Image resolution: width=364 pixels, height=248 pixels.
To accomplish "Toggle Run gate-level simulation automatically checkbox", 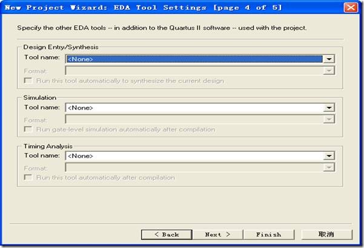I will (28, 129).
